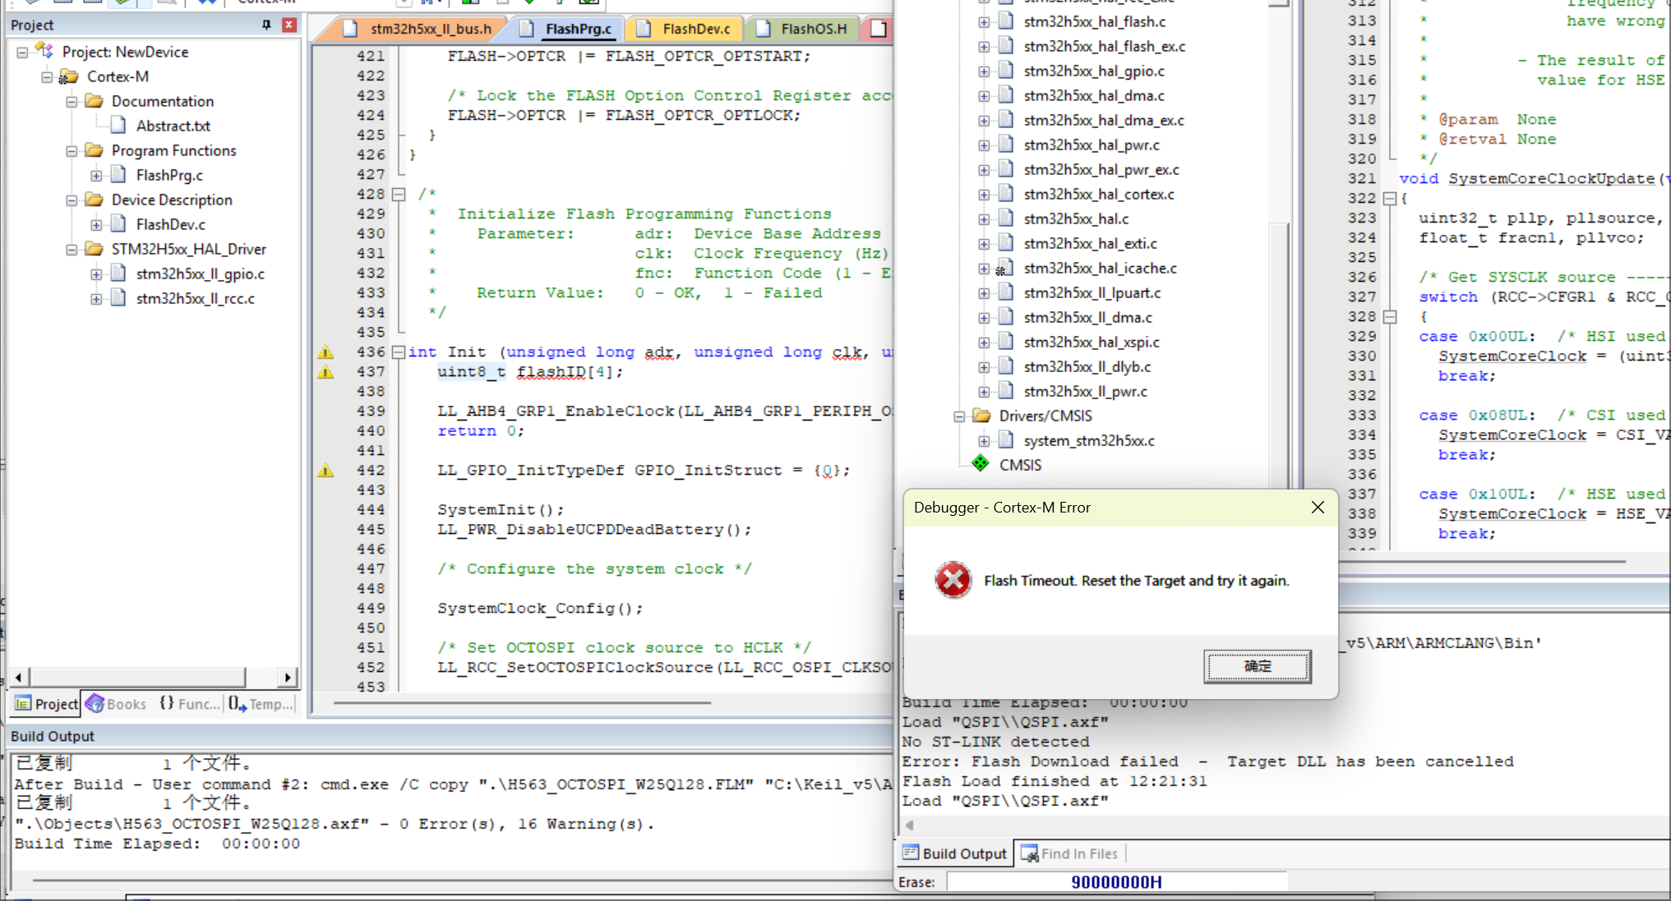Collapse the Project: NewDevice root node
The height and width of the screenshot is (901, 1671).
(22, 52)
